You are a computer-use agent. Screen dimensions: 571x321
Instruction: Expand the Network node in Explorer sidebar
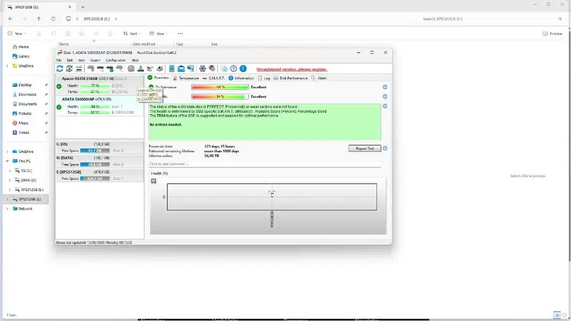coord(7,209)
